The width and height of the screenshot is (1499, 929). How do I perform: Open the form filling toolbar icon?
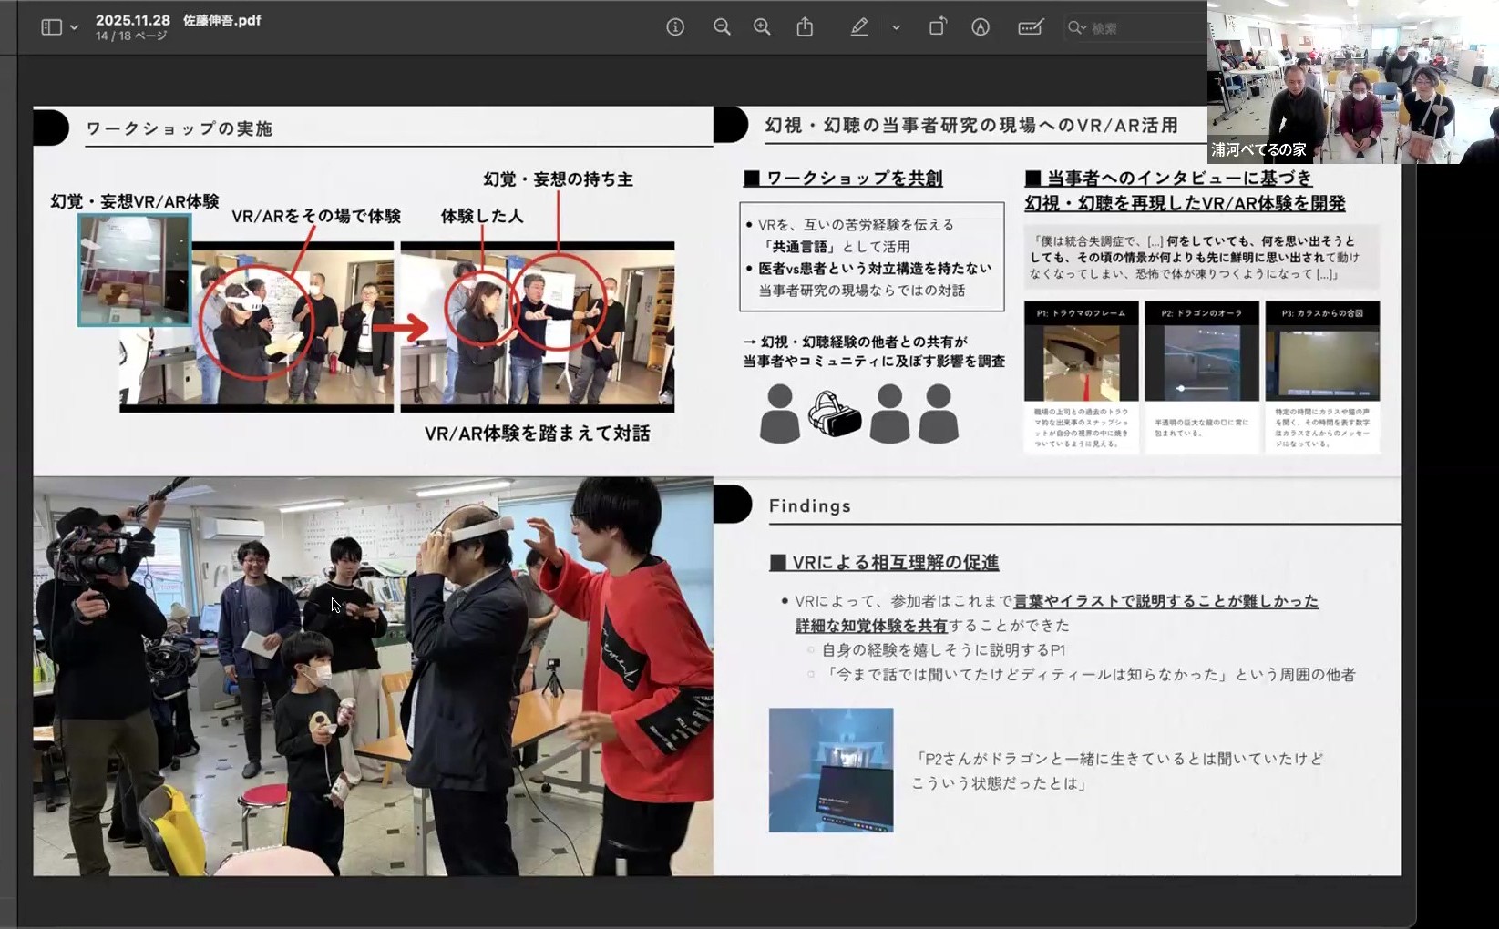pyautogui.click(x=1031, y=27)
